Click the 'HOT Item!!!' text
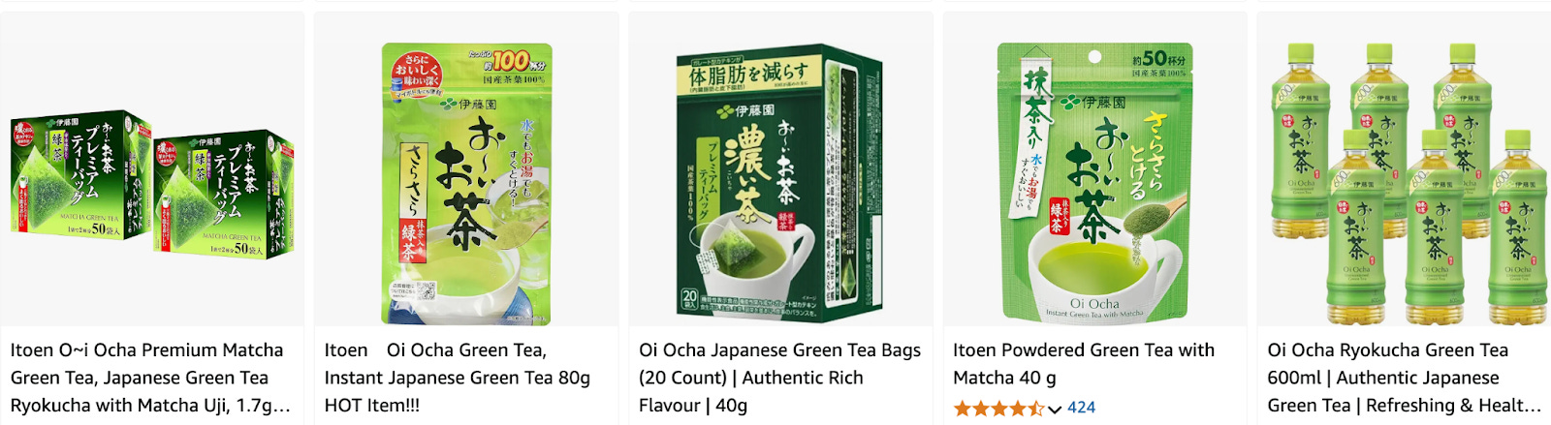The height and width of the screenshot is (425, 1551). [x=372, y=406]
